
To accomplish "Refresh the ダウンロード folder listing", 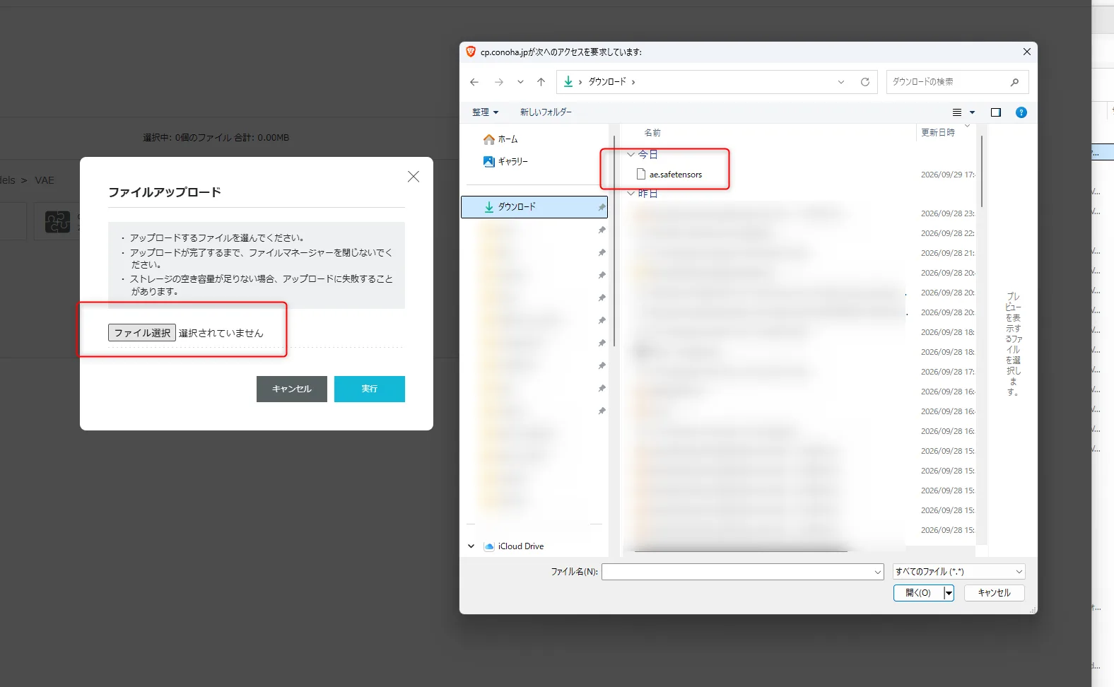I will (864, 82).
